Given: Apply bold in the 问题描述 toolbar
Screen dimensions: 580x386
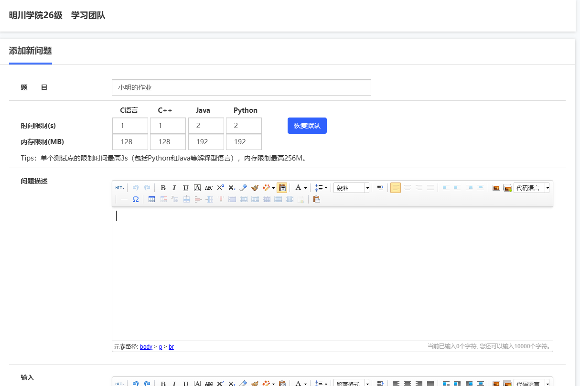Looking at the screenshot, I should 163,188.
